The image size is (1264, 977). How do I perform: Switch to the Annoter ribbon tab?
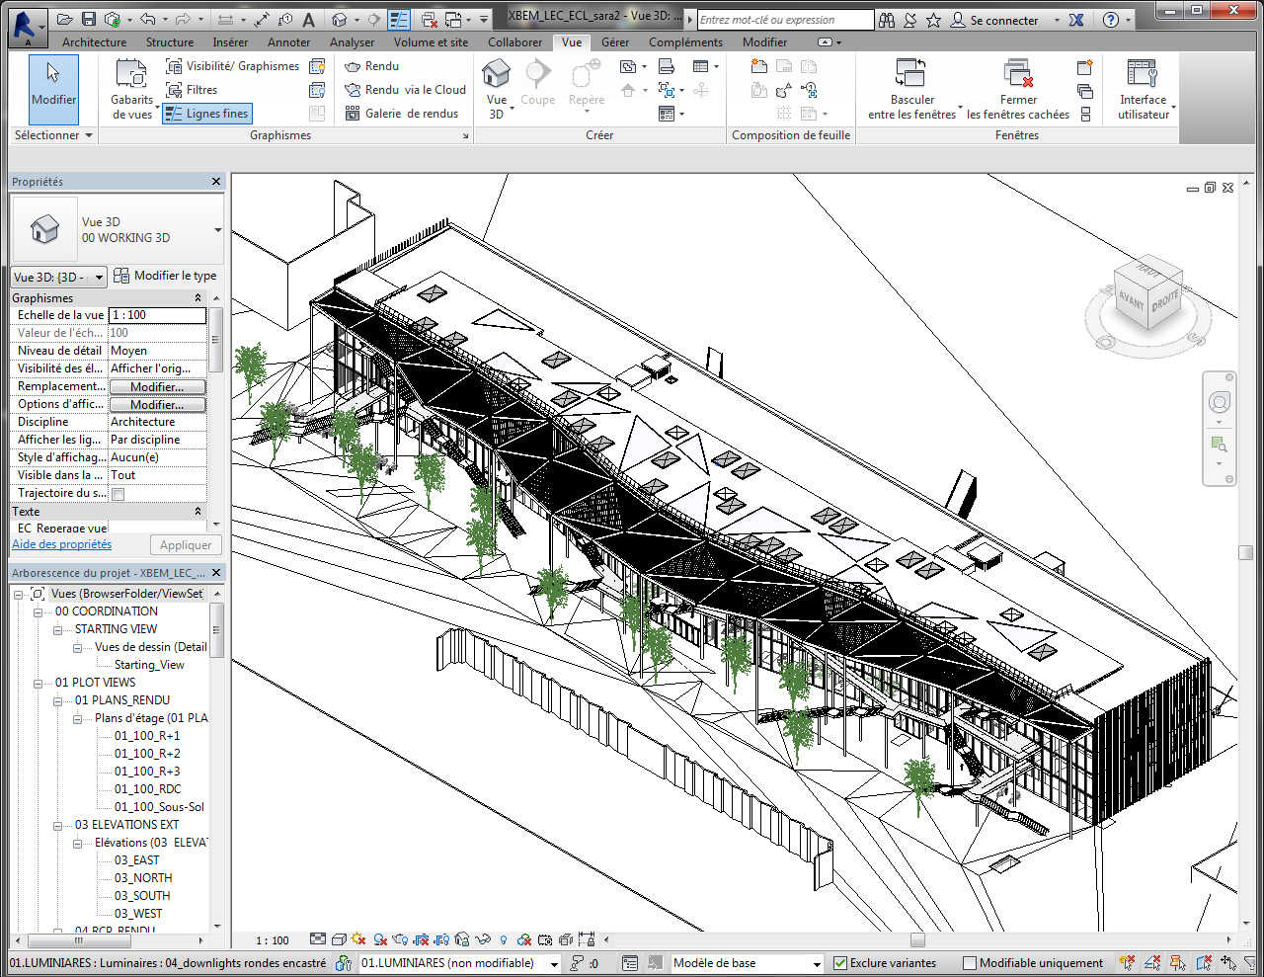[x=288, y=42]
